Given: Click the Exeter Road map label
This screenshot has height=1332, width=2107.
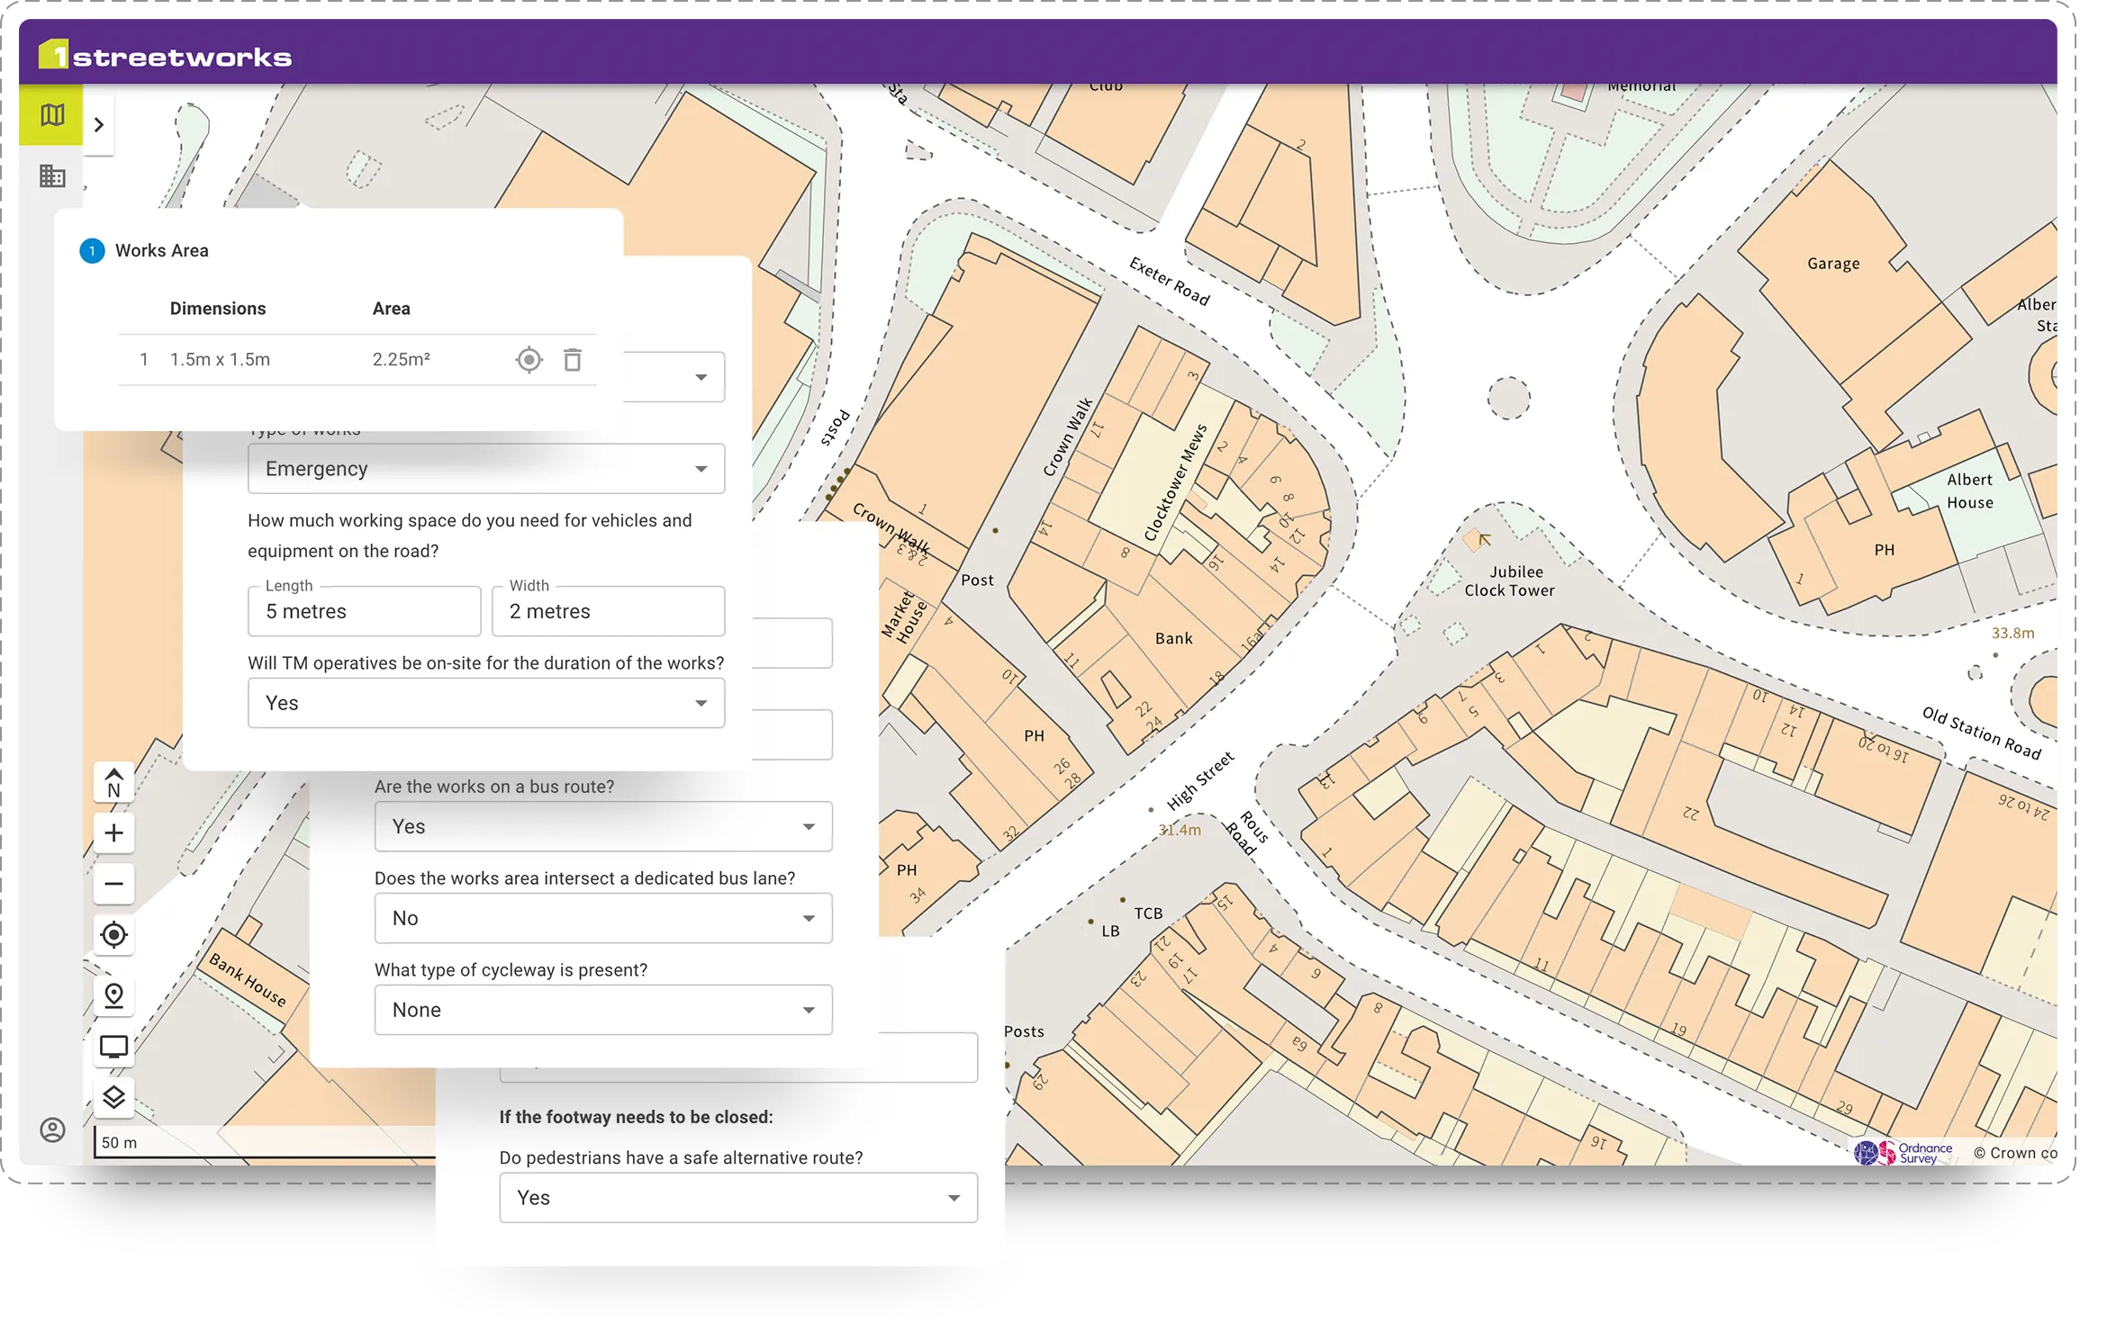Looking at the screenshot, I should (x=1170, y=281).
